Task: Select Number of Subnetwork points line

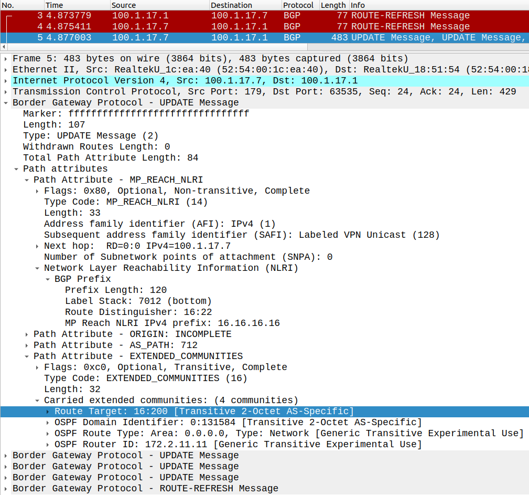Action: pos(188,257)
